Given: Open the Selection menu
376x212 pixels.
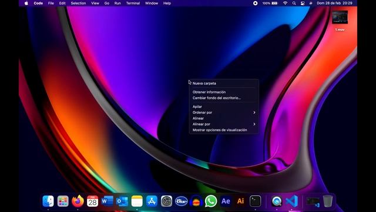Looking at the screenshot, I should click(78, 3).
